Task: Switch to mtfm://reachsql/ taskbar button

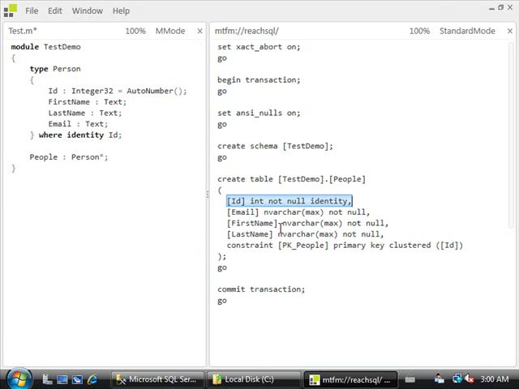Action: tap(350, 379)
